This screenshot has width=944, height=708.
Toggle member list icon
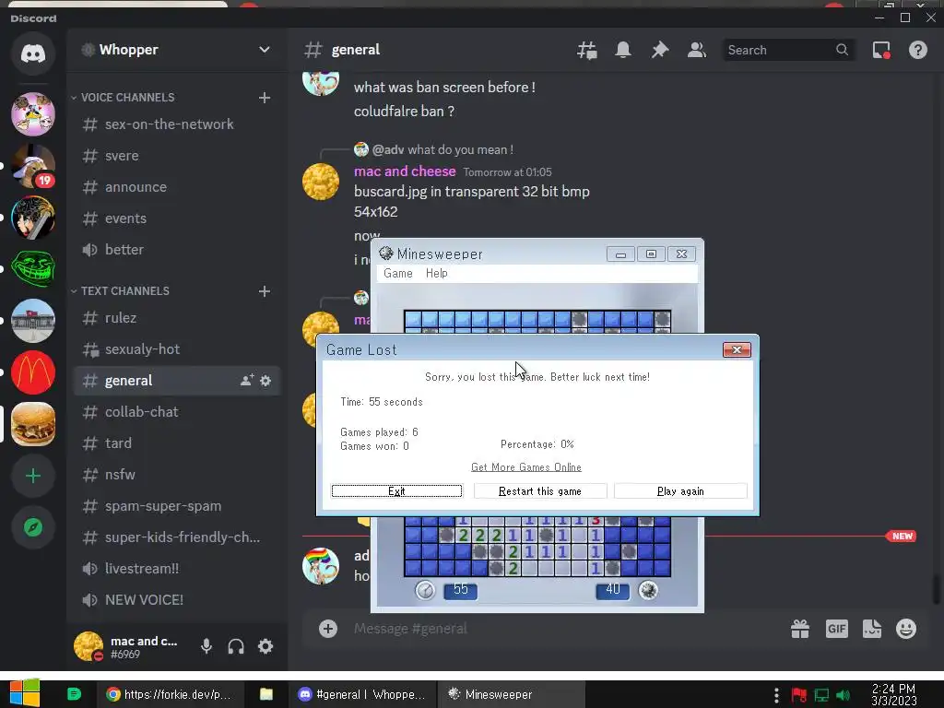(x=697, y=50)
